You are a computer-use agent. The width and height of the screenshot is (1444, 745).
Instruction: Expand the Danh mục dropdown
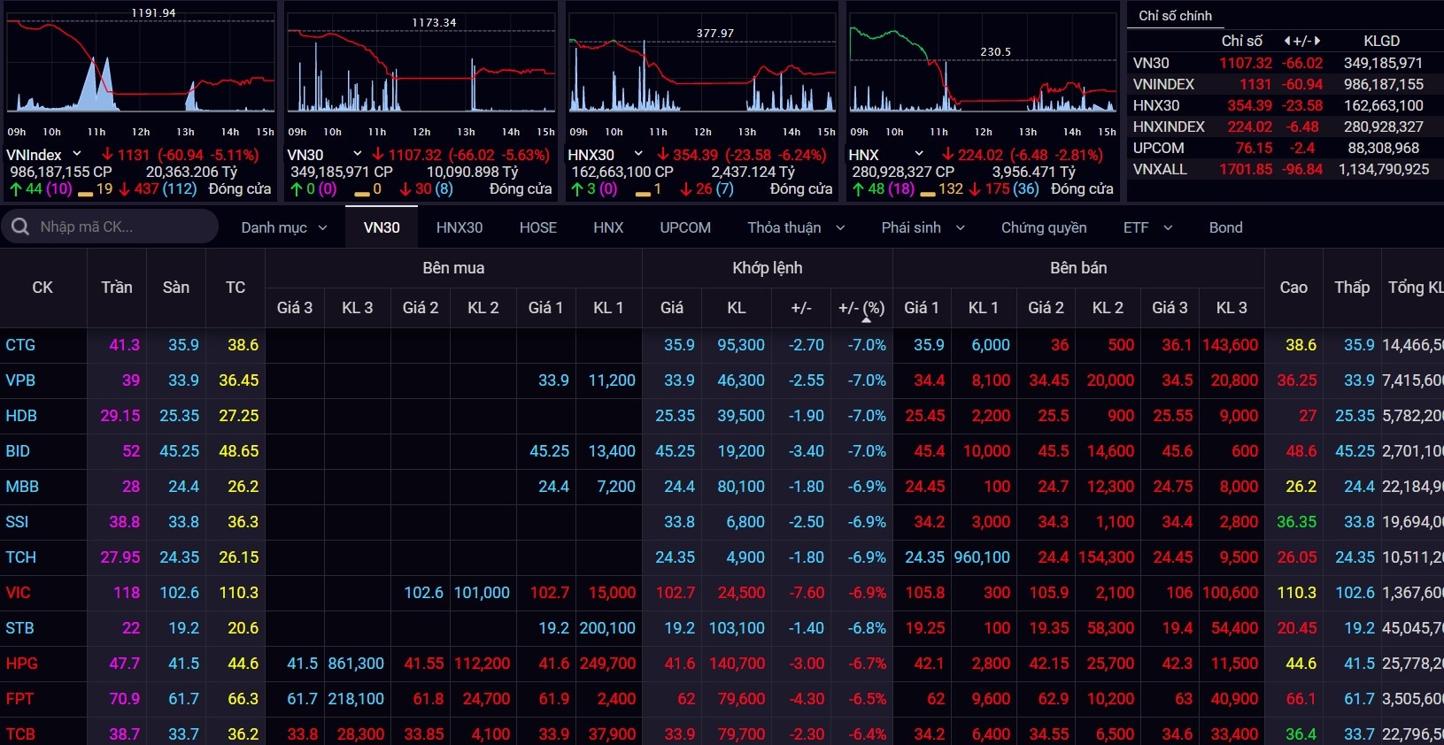(x=283, y=227)
